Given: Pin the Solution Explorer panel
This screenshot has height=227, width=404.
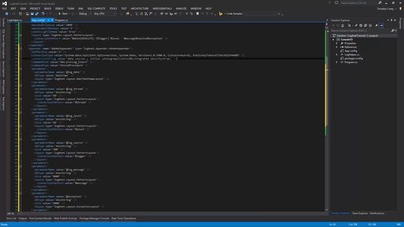Looking at the screenshot, I should pyautogui.click(x=391, y=20).
